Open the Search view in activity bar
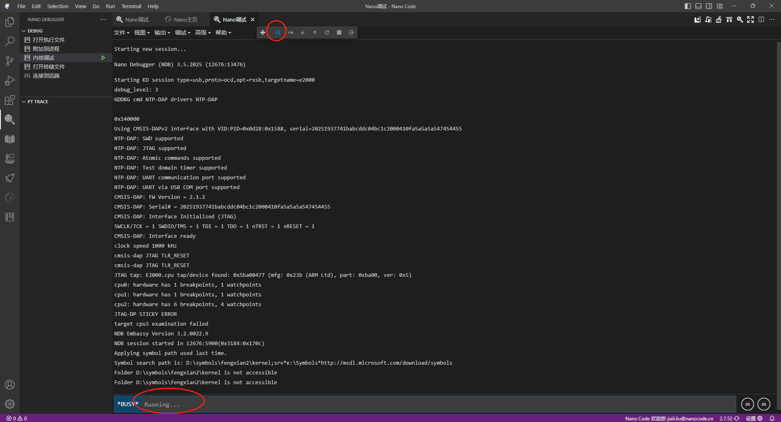Screen dimensions: 781x422 pos(10,41)
